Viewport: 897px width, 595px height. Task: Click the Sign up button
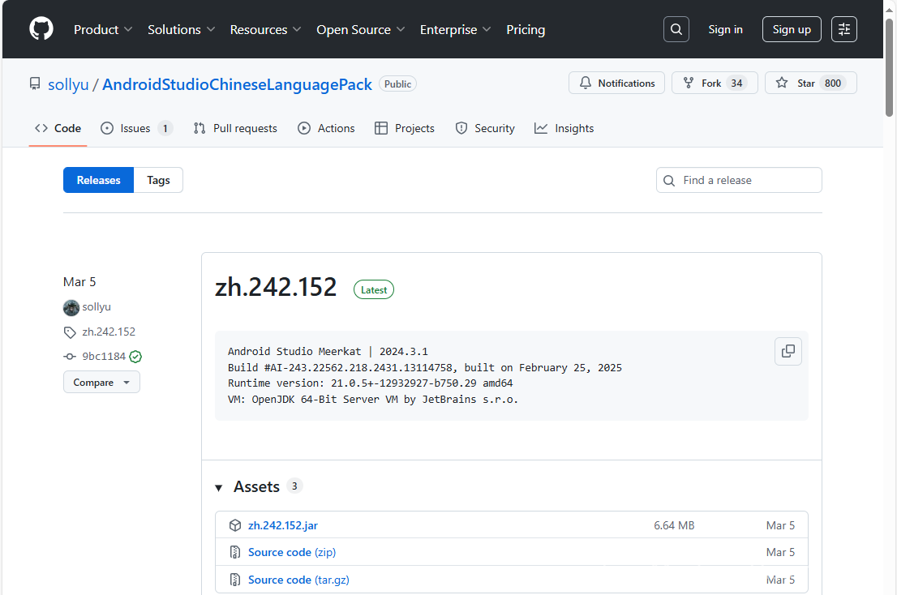[x=792, y=29]
